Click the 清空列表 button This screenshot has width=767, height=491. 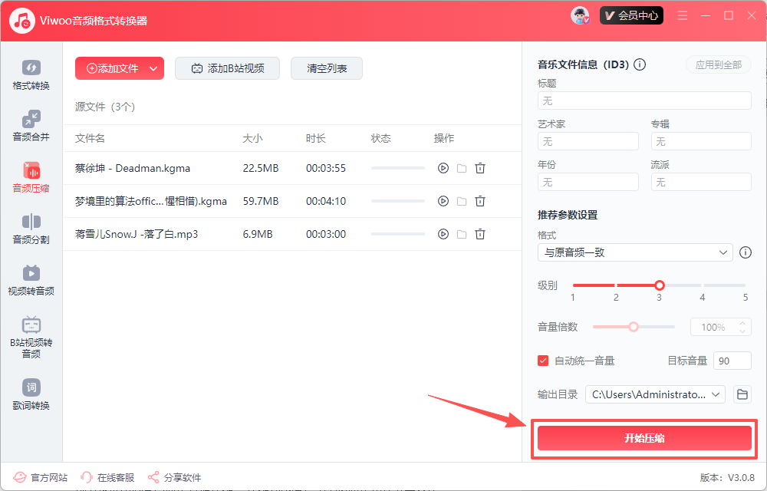327,68
